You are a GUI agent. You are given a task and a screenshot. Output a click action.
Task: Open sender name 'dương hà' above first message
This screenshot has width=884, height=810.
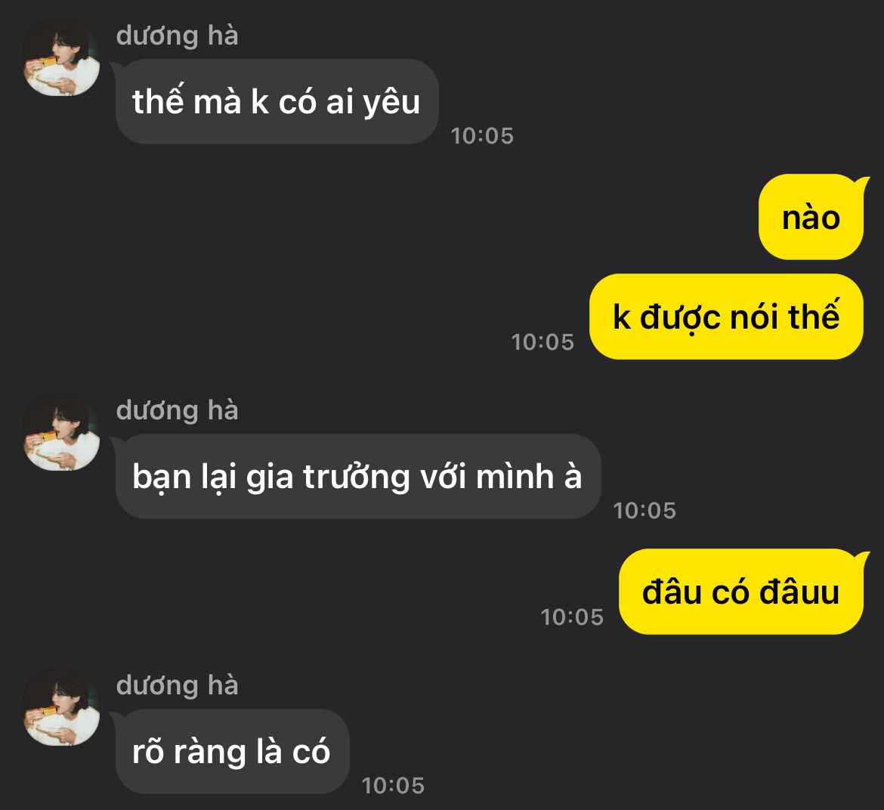[x=177, y=36]
